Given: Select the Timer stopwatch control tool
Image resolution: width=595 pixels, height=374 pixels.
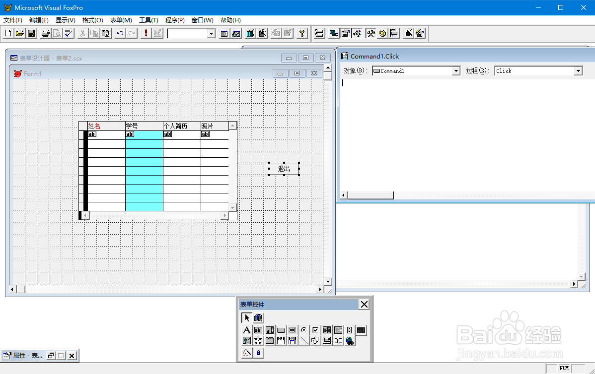Looking at the screenshot, I should (x=258, y=341).
